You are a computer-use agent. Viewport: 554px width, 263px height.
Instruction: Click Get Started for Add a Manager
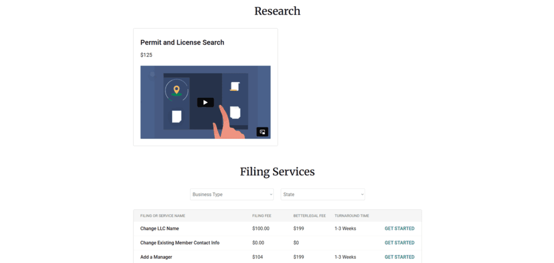400,257
